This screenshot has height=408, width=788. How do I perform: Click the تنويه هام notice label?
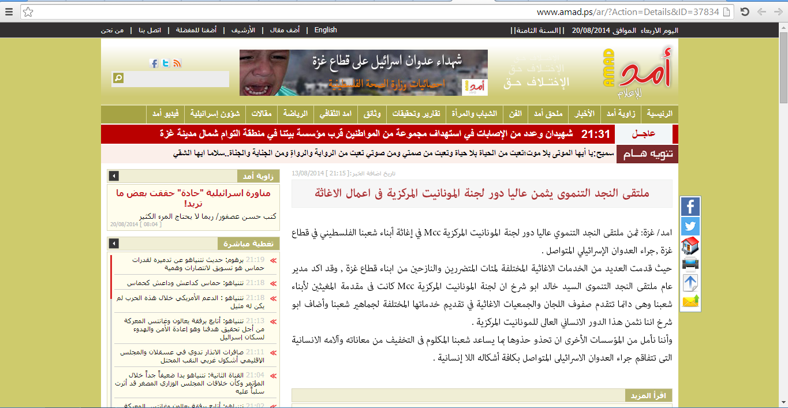(647, 154)
